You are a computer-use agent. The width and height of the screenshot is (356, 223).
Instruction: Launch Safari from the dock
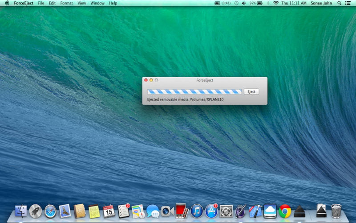pos(50,211)
